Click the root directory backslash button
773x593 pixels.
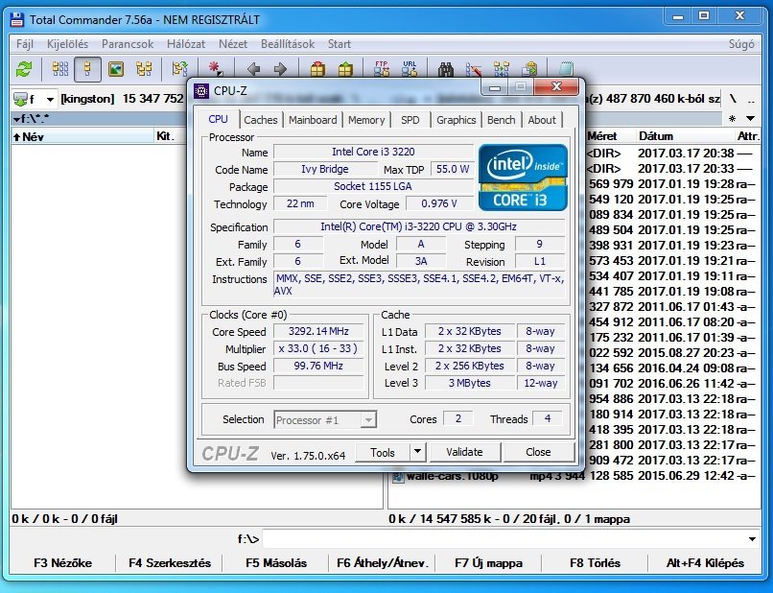tap(733, 99)
